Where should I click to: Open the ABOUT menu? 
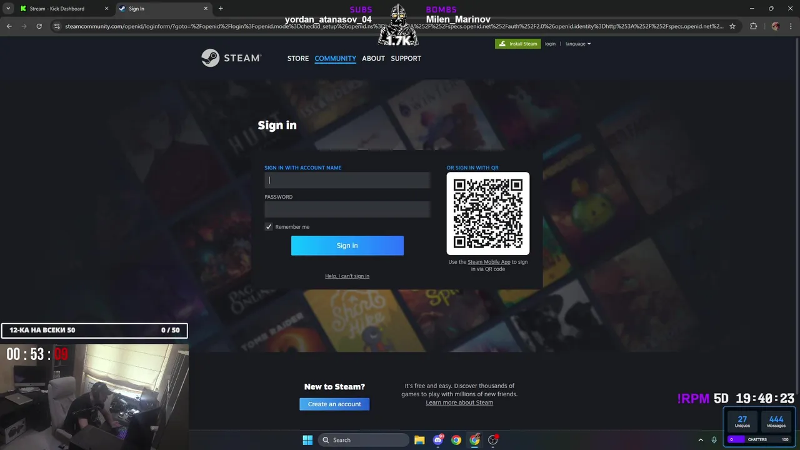(373, 58)
